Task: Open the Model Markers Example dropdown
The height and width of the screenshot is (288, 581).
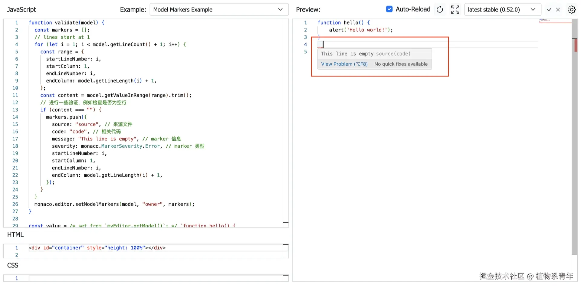Action: coord(219,10)
